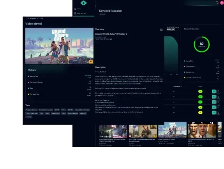Click the copy icon in fifth keyword row

(218, 113)
